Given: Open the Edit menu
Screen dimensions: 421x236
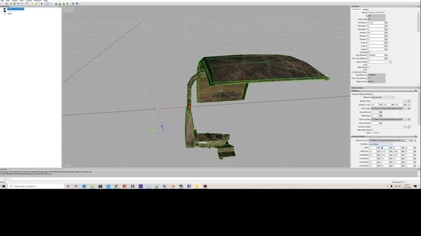Looking at the screenshot, I should click(7, 1).
